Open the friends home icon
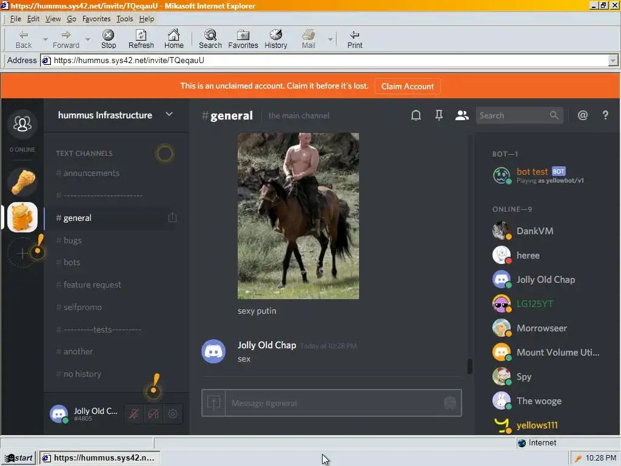 pyautogui.click(x=22, y=124)
